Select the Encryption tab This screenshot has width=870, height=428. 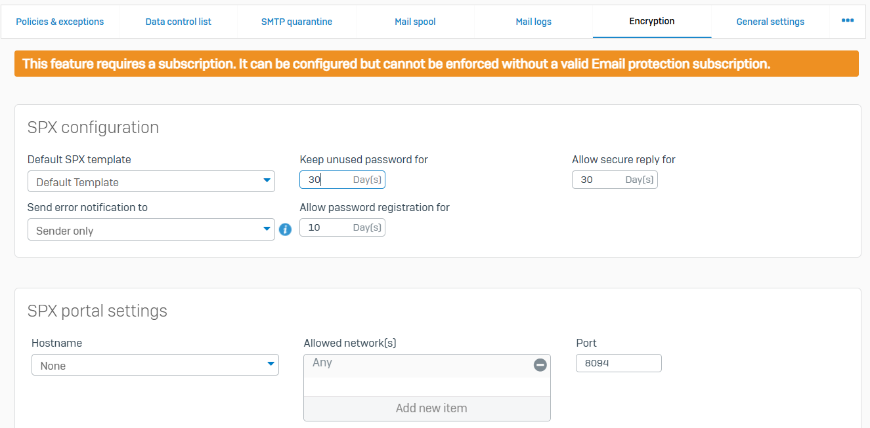coord(652,22)
